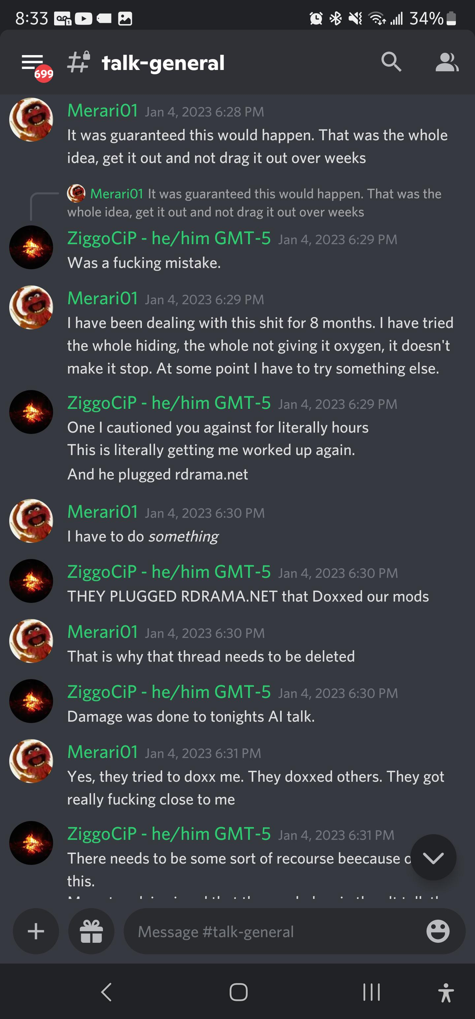This screenshot has width=475, height=1019.
Task: Open Merari01's avatar on first message
Action: [x=31, y=119]
